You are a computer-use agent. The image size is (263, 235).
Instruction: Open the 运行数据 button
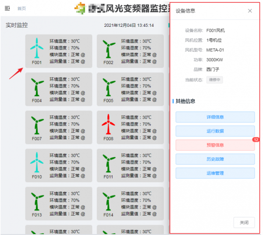(215, 131)
